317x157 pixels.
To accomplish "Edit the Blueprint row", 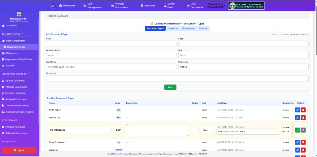I will coord(297,150).
